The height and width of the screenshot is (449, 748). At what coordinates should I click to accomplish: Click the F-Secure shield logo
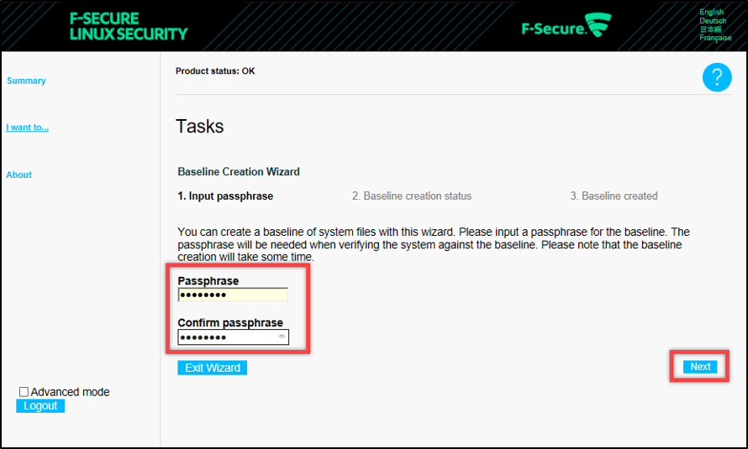click(x=598, y=27)
